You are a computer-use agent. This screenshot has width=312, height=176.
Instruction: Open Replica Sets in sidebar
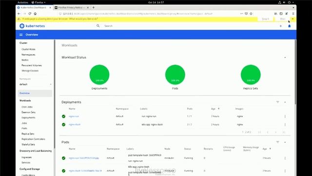click(28, 134)
